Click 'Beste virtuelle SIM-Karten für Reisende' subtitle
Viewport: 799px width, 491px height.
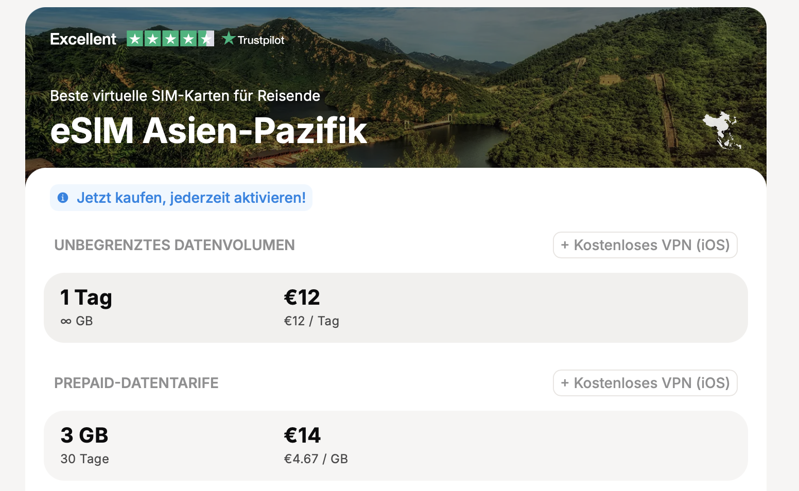coord(185,96)
